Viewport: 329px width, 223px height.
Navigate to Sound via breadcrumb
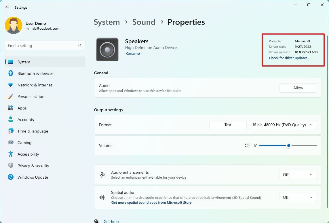pyautogui.click(x=144, y=22)
